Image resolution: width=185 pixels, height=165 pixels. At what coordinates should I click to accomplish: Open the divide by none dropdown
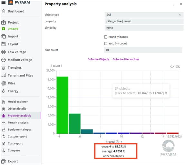pyautogui.click(x=144, y=28)
